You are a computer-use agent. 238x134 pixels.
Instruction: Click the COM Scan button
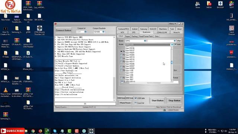[x=121, y=98]
